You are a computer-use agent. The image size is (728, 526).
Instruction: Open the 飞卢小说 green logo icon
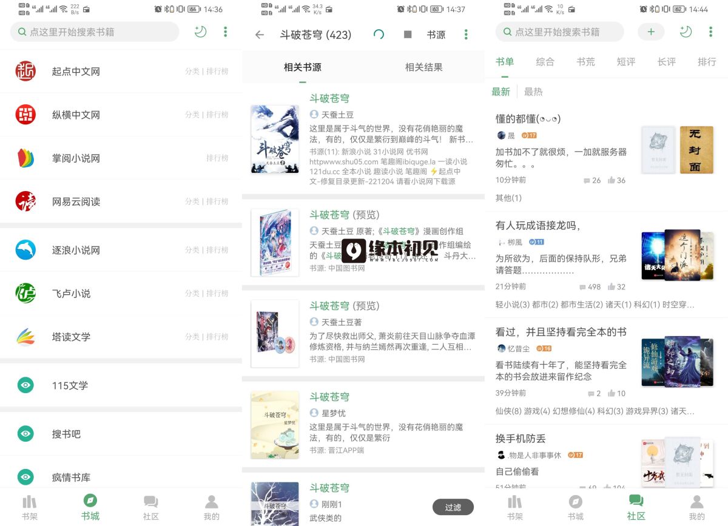pyautogui.click(x=25, y=293)
